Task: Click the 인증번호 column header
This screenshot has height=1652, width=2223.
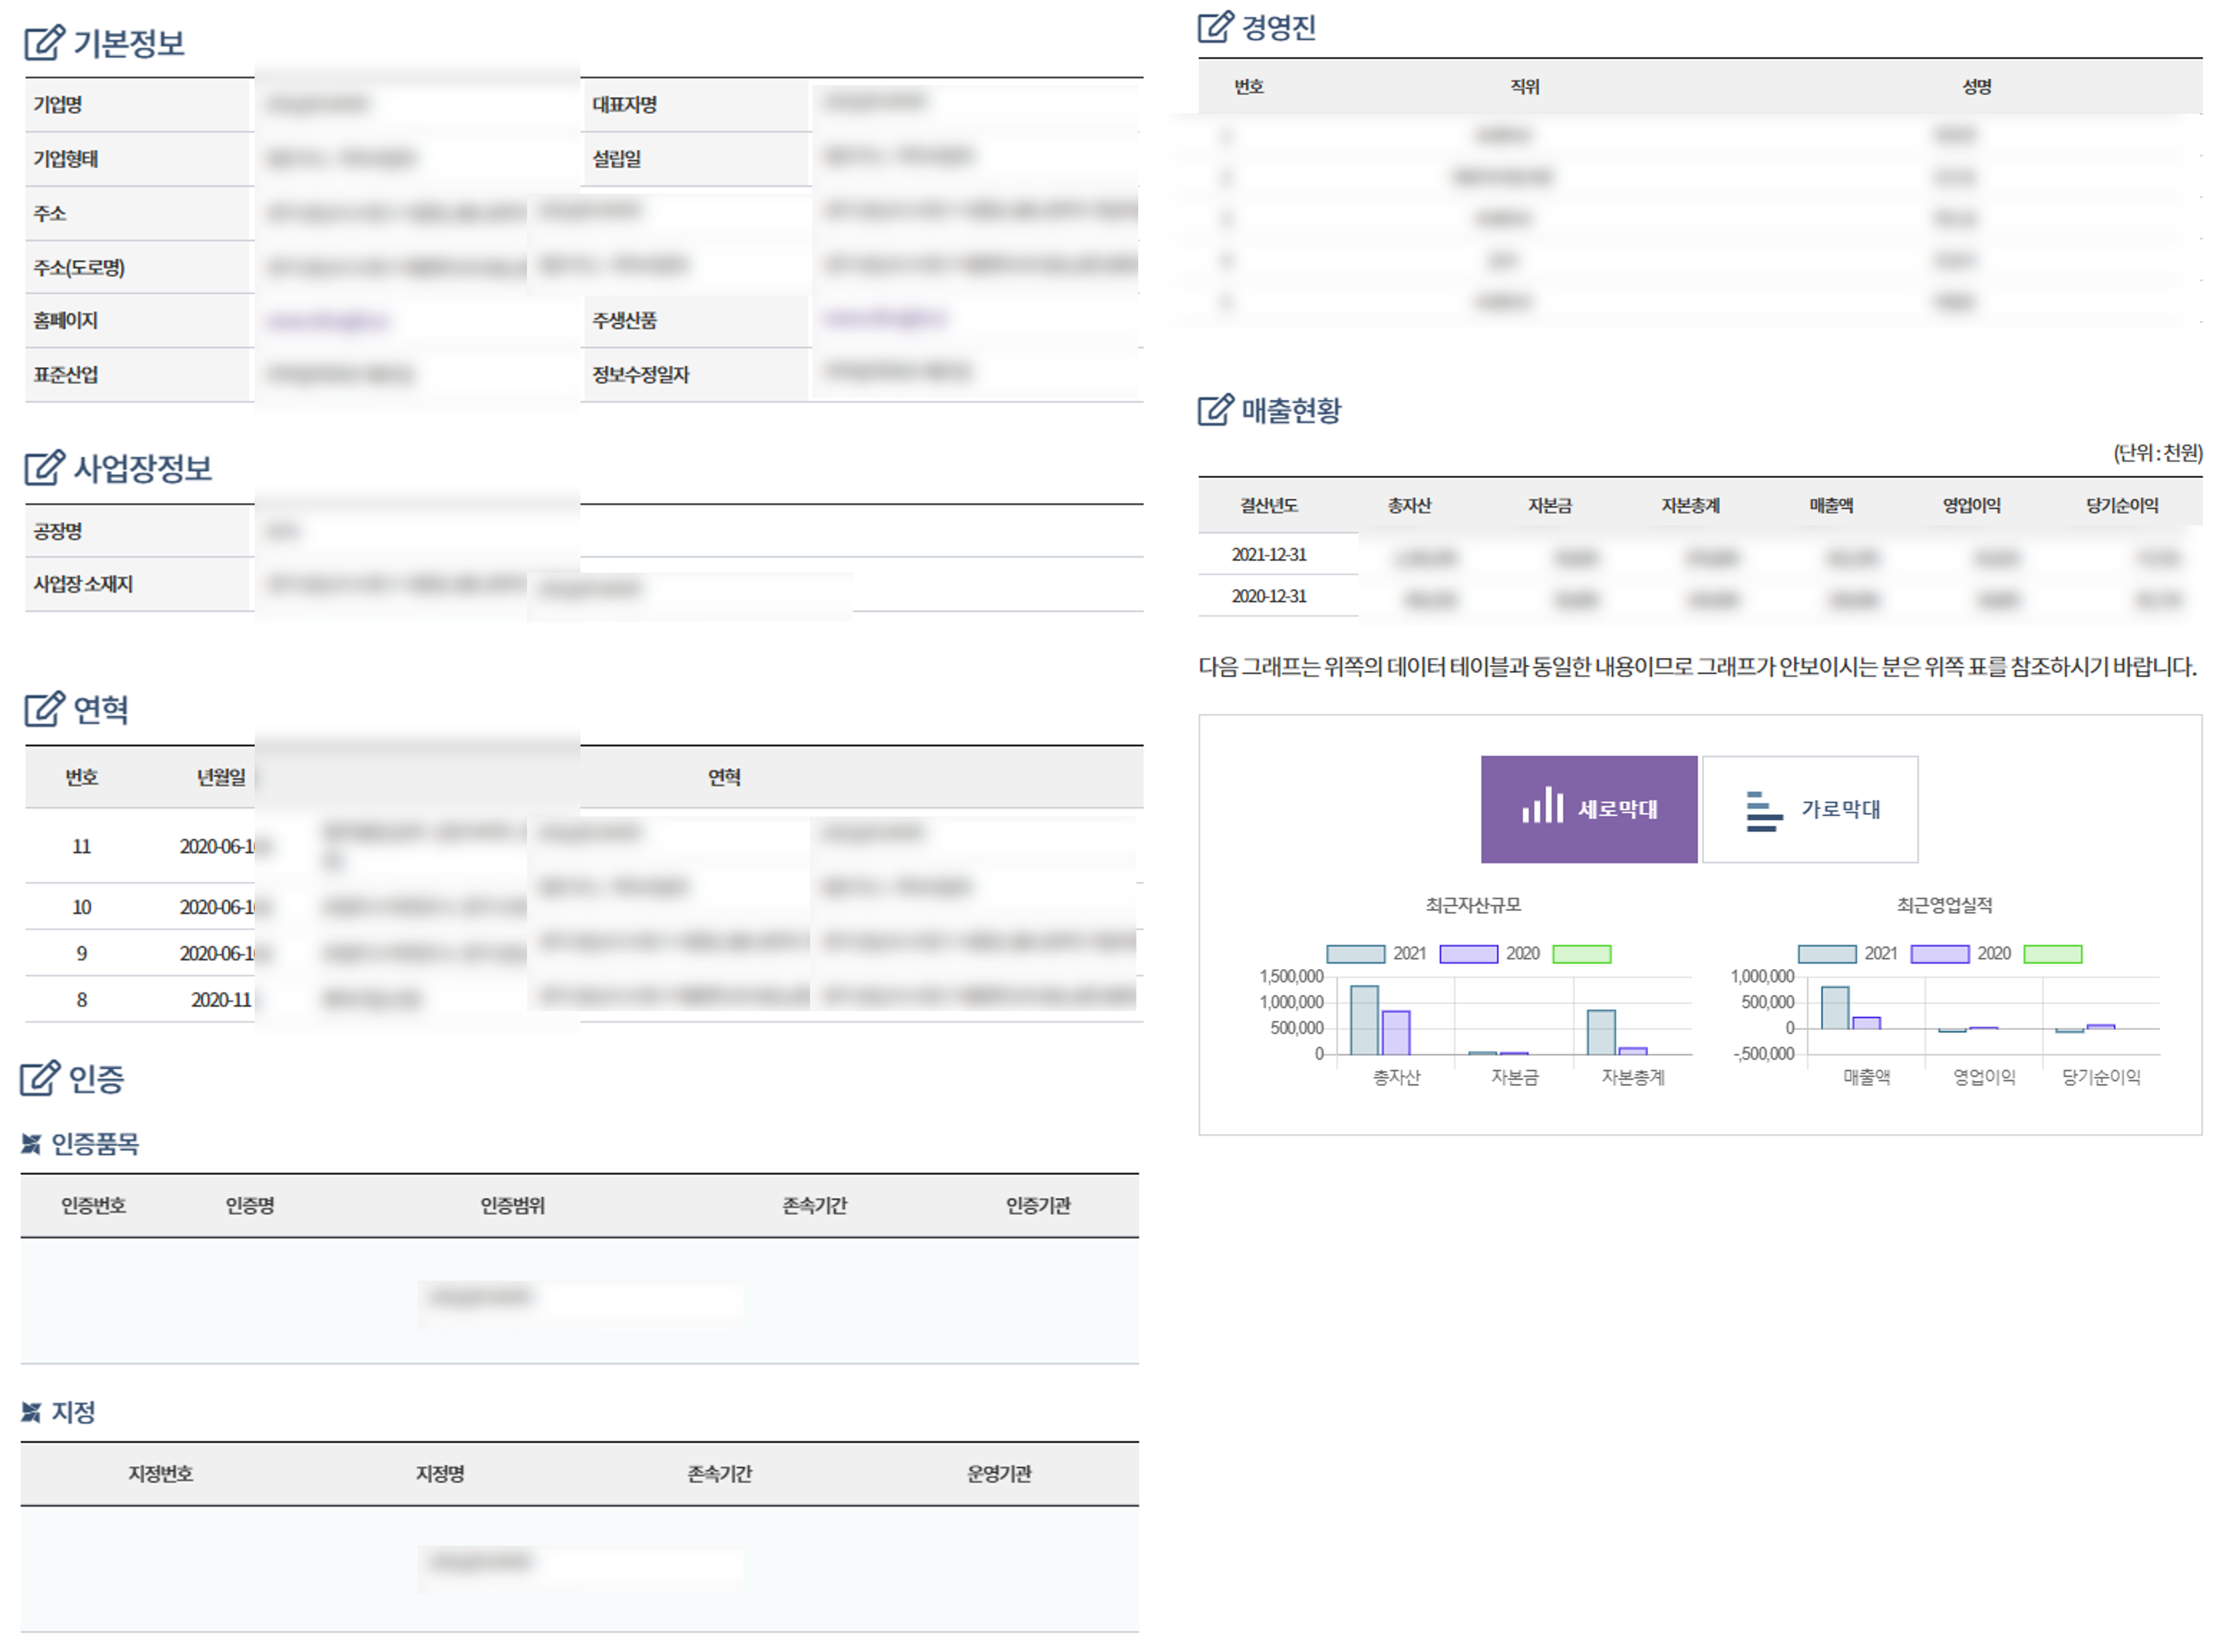Action: pos(93,1205)
